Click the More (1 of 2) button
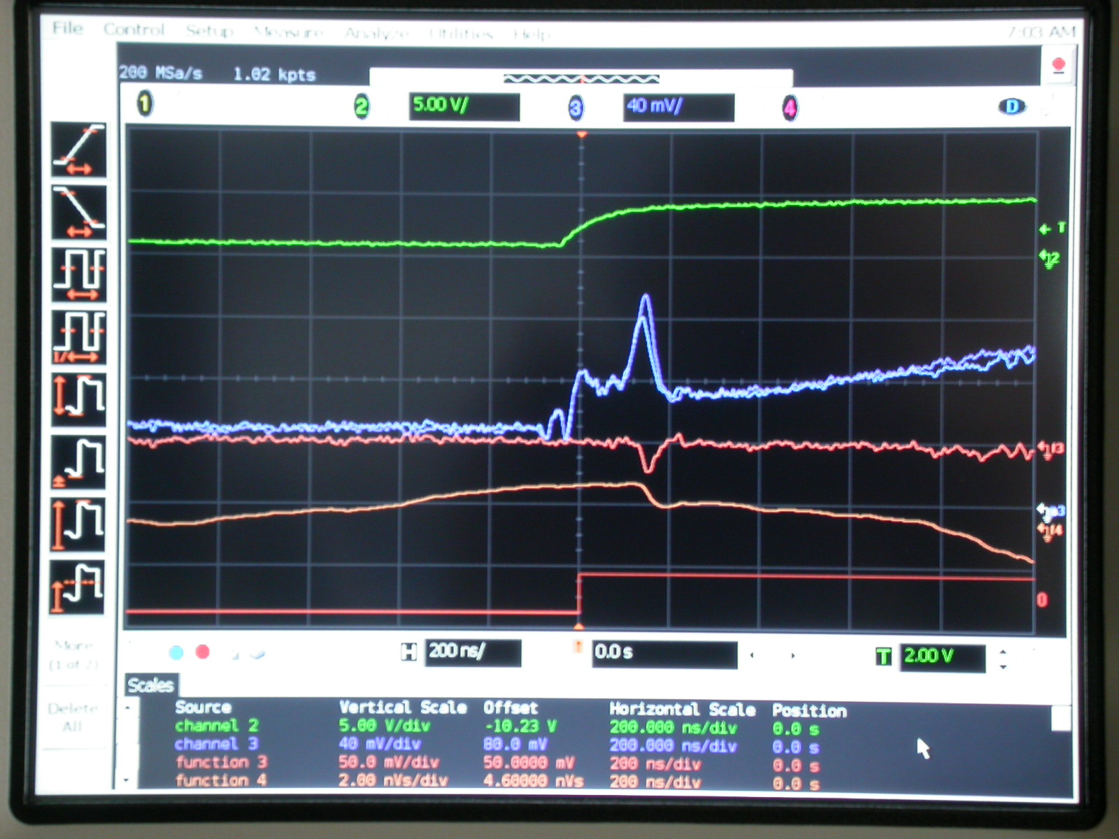The height and width of the screenshot is (839, 1119). pyautogui.click(x=73, y=654)
